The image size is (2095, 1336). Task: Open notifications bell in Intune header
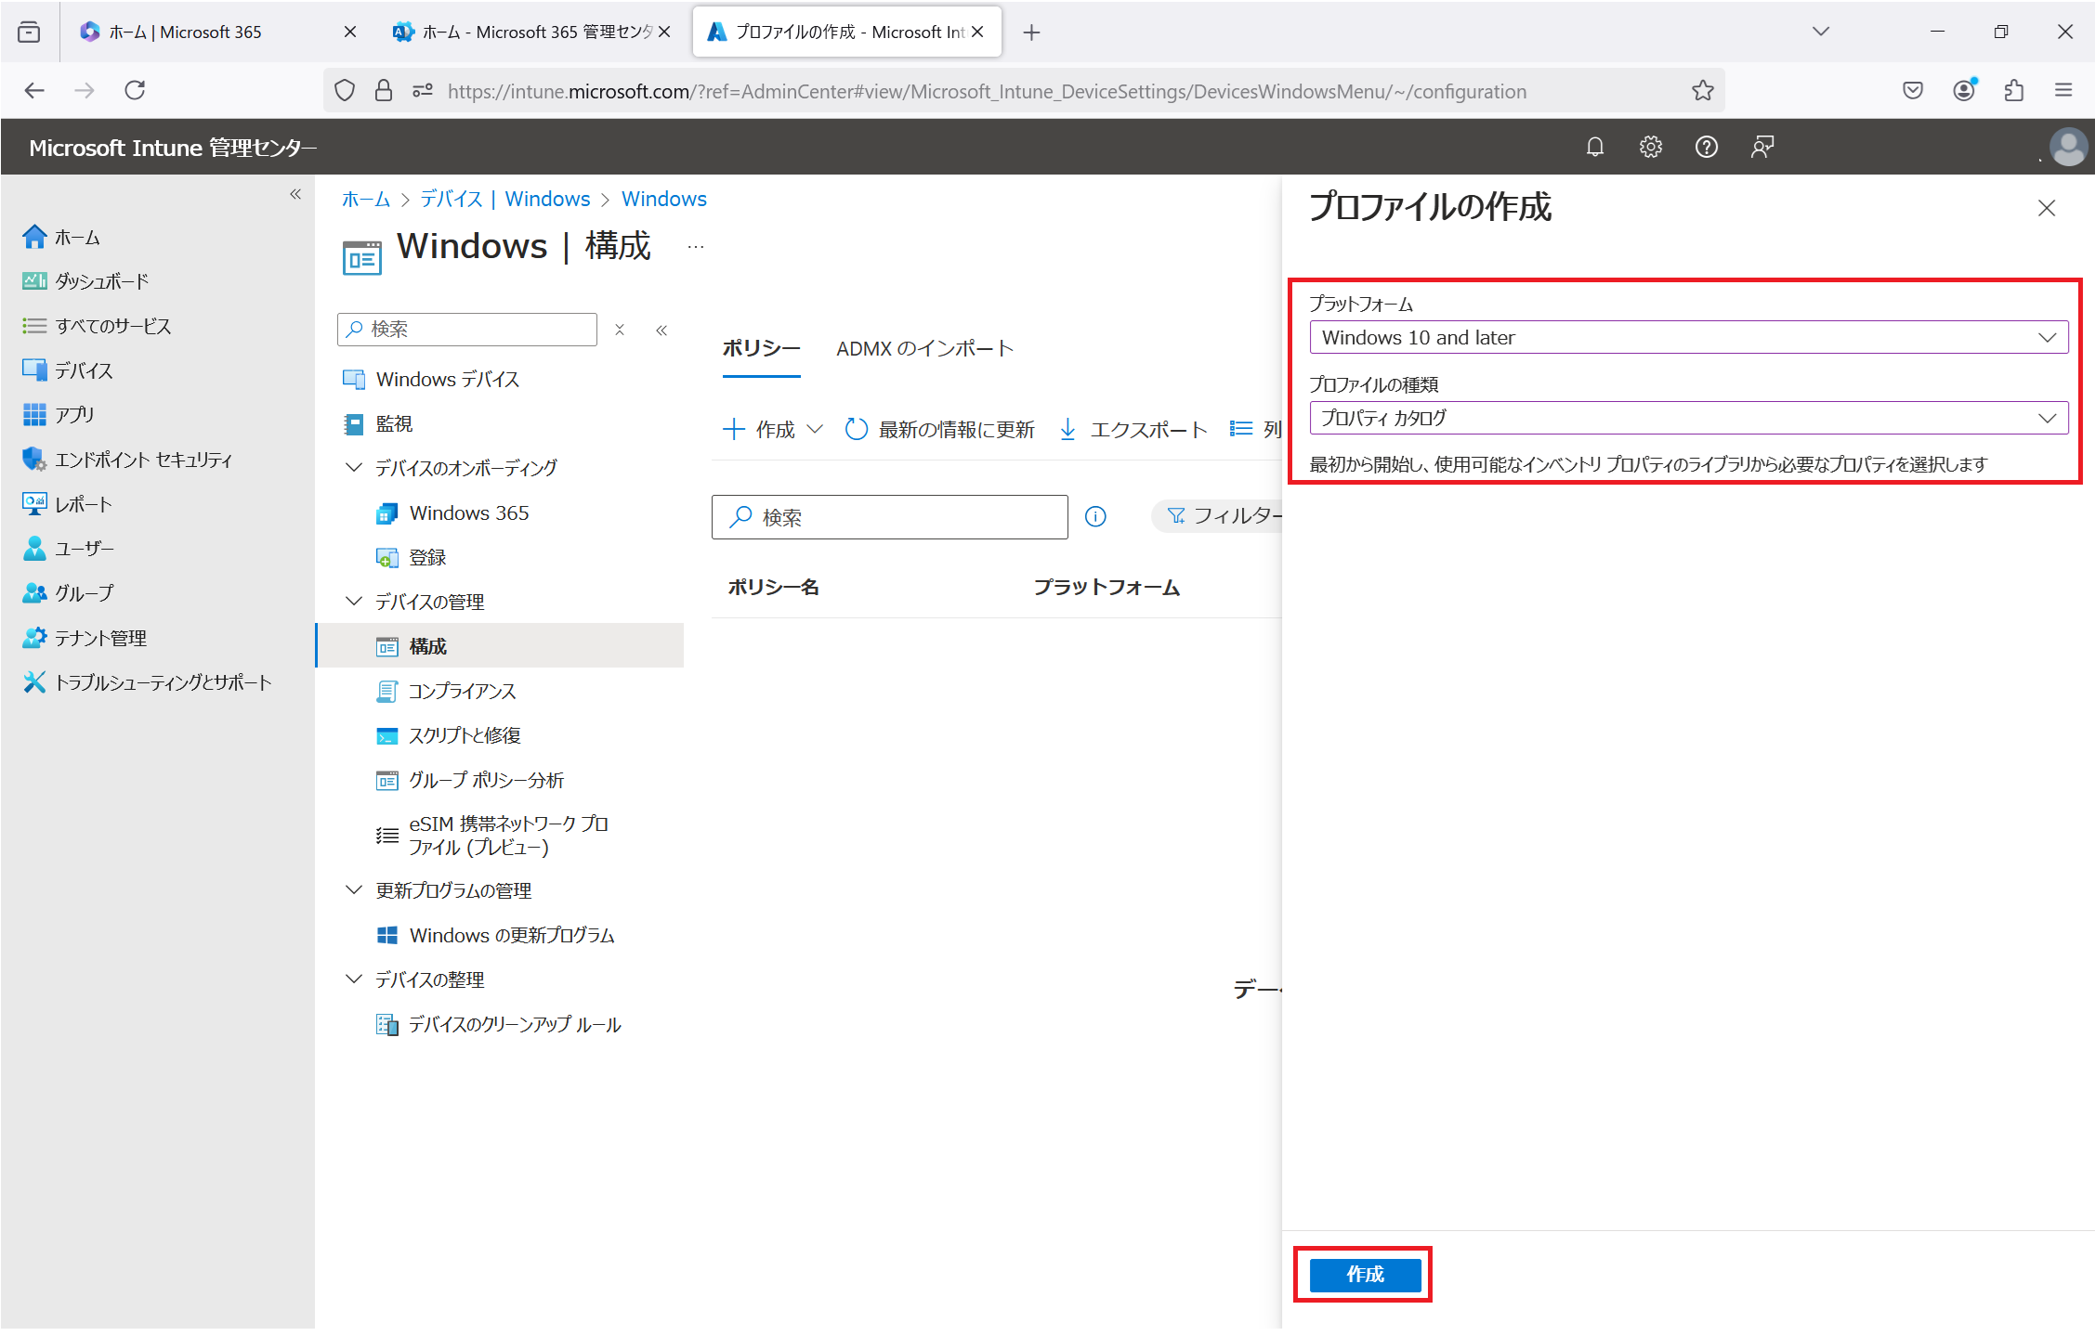coord(1594,147)
